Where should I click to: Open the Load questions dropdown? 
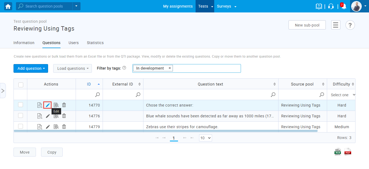point(72,68)
